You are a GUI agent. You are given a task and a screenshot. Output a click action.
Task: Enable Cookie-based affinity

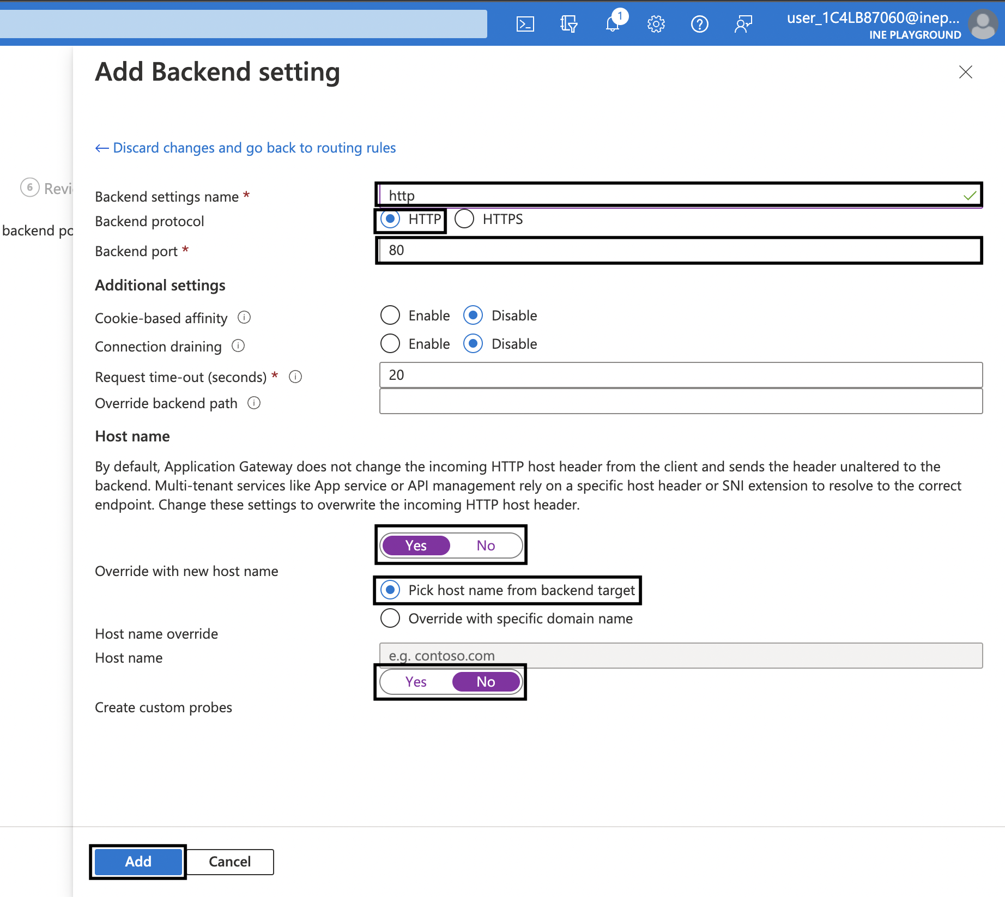pos(390,315)
